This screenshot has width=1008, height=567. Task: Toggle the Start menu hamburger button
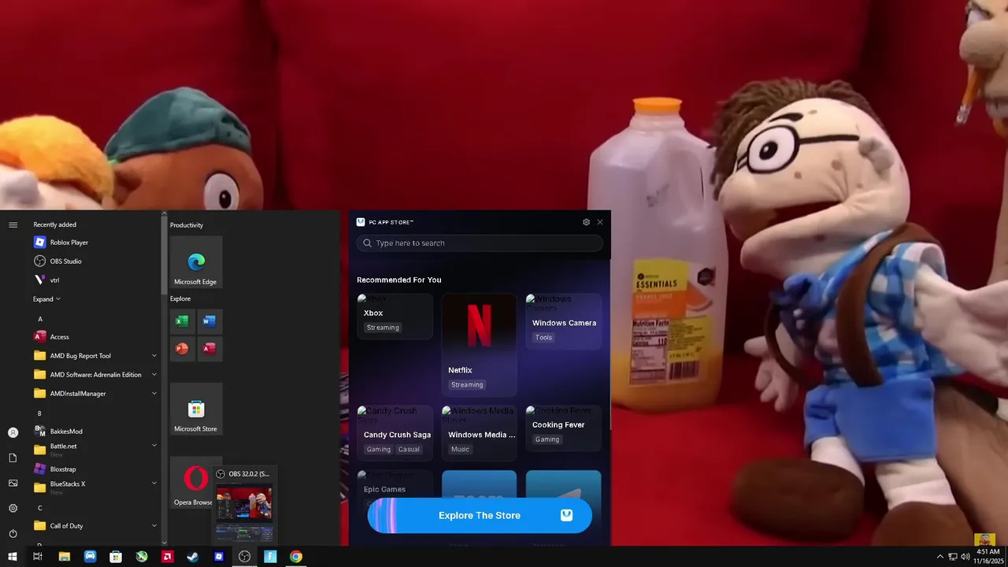coord(13,225)
